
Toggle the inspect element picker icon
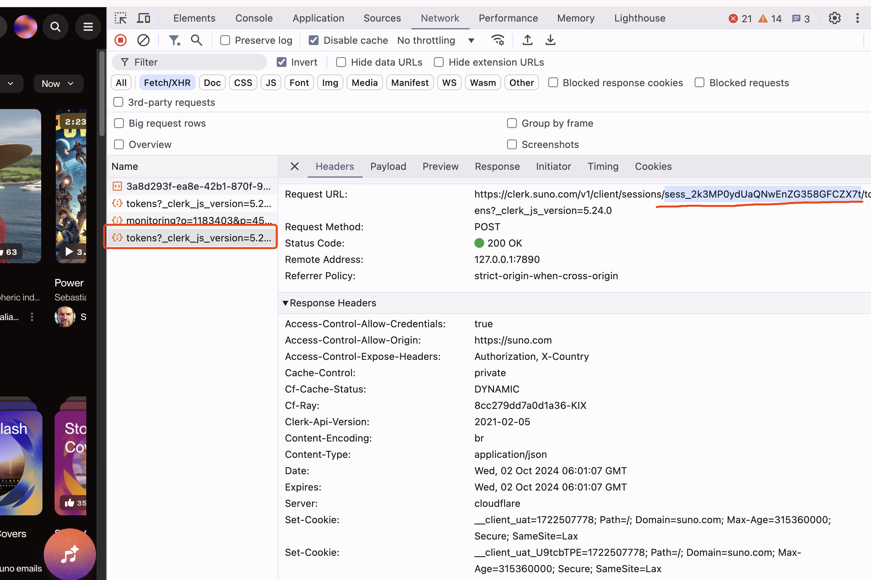click(121, 18)
